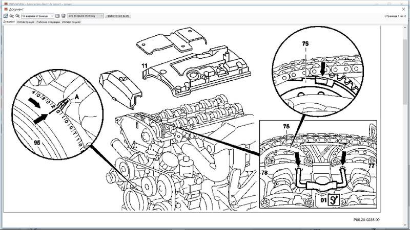
Task: Click the zoom dropdown arrow button
Action: tap(52, 16)
